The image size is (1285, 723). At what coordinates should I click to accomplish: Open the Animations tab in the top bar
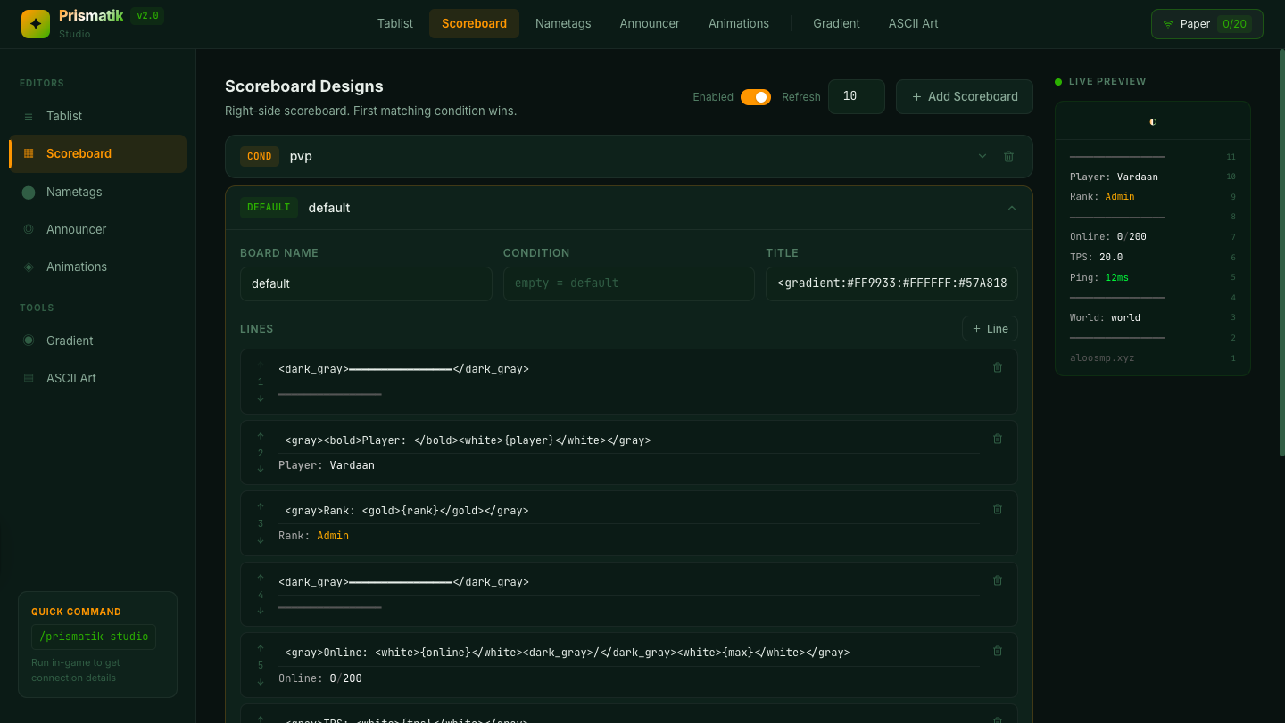point(739,23)
